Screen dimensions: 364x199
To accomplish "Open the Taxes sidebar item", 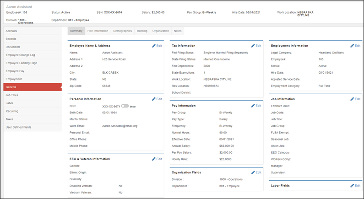I will click(x=10, y=119).
